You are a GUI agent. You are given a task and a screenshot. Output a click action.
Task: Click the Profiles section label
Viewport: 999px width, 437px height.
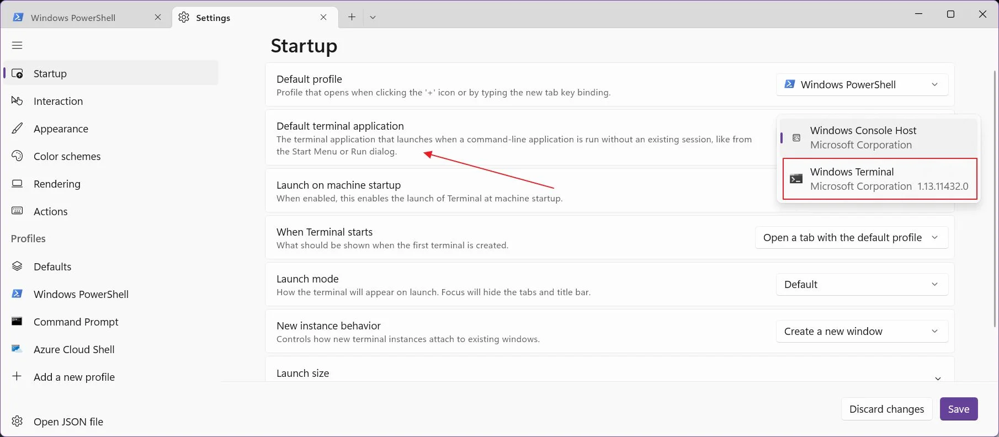(x=28, y=238)
